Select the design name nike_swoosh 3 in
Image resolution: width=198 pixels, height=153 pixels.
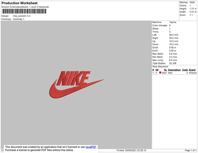click(21, 16)
